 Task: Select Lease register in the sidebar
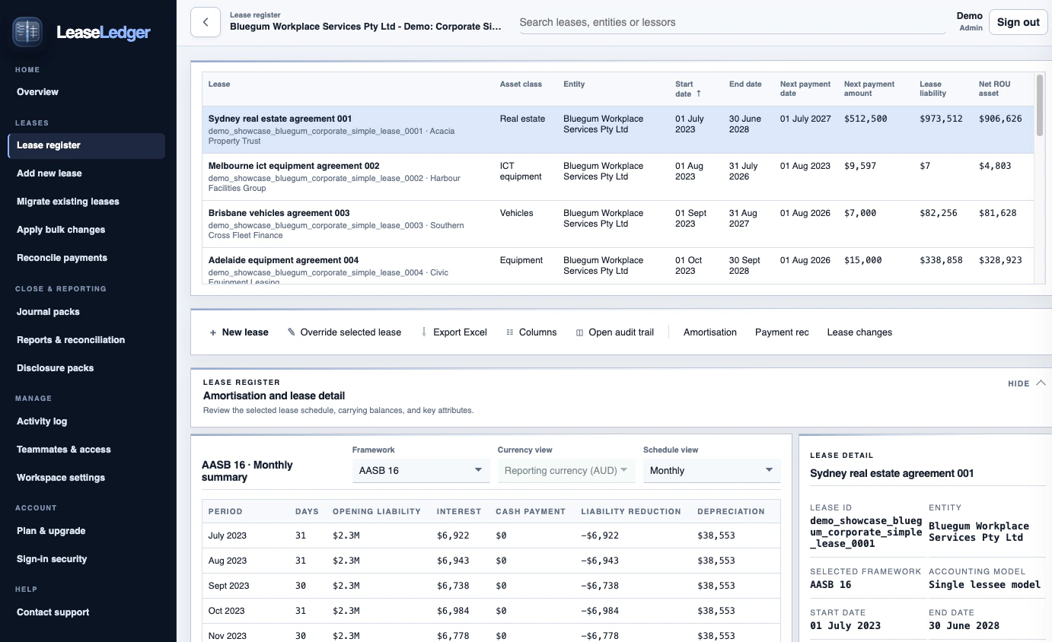86,145
